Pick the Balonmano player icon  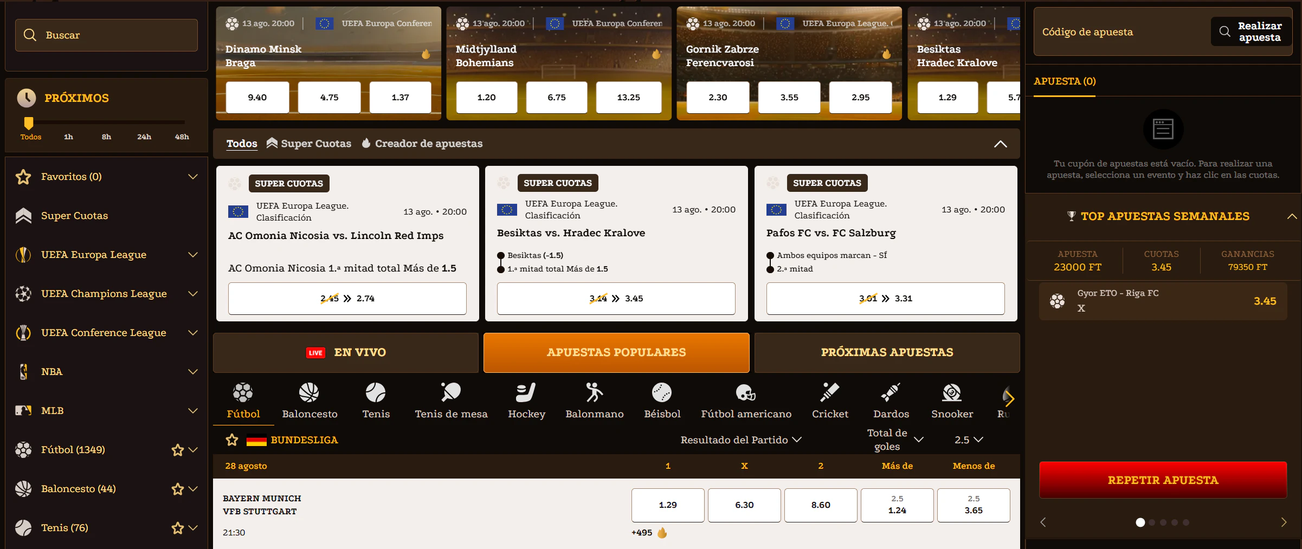point(594,392)
